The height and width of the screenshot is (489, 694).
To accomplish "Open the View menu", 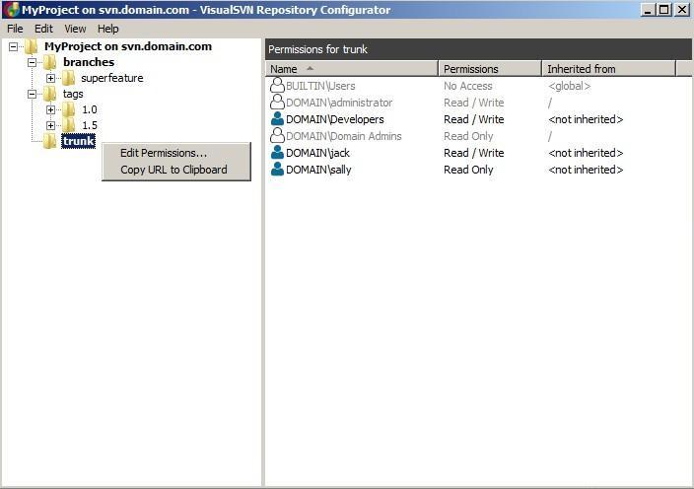I will (75, 29).
